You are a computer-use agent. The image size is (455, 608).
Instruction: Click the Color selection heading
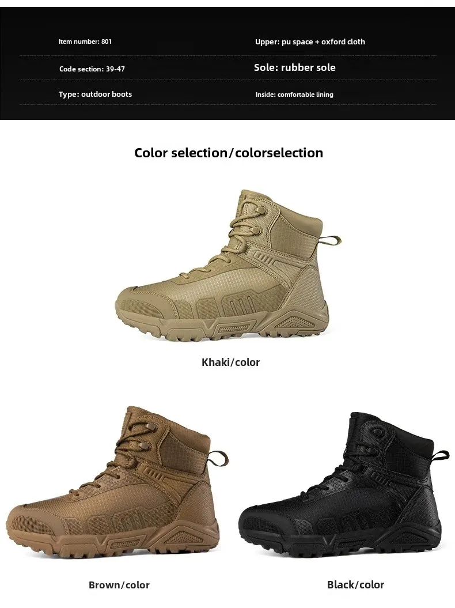[x=229, y=153]
